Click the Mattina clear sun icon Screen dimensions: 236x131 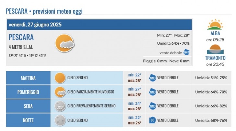click(60, 78)
